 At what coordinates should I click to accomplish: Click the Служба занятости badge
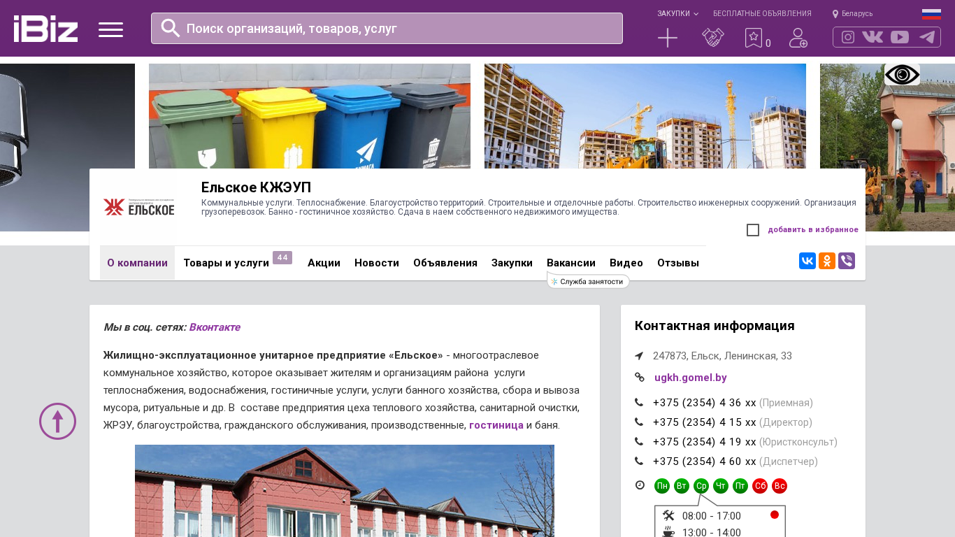pyautogui.click(x=589, y=281)
